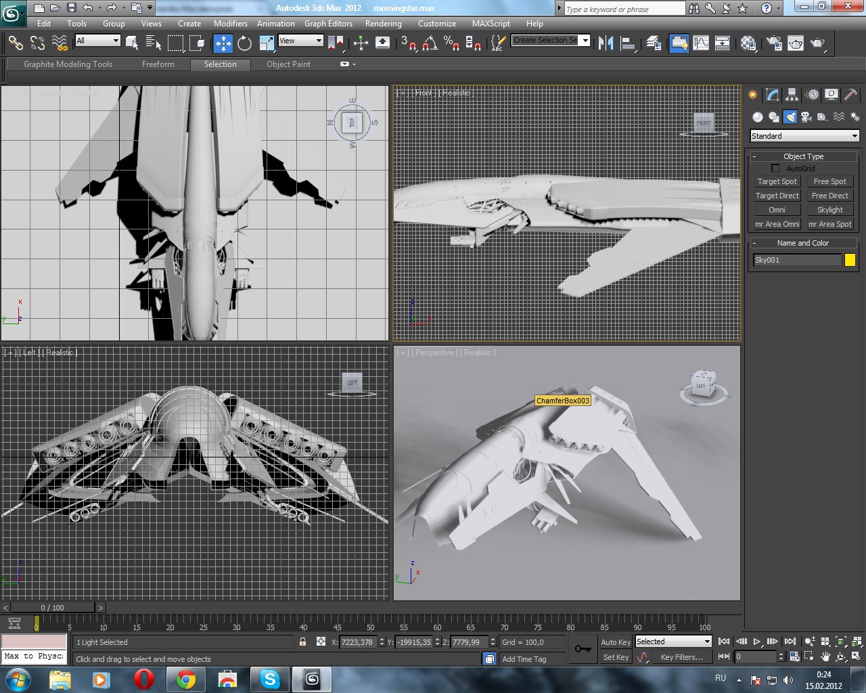
Task: Open the Modify command panel tab
Action: [772, 95]
